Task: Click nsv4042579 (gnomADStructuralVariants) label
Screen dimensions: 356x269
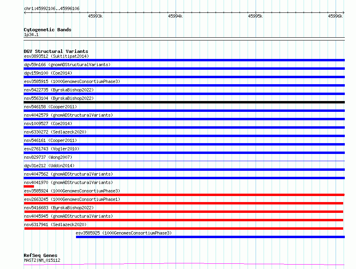Action: click(x=68, y=115)
